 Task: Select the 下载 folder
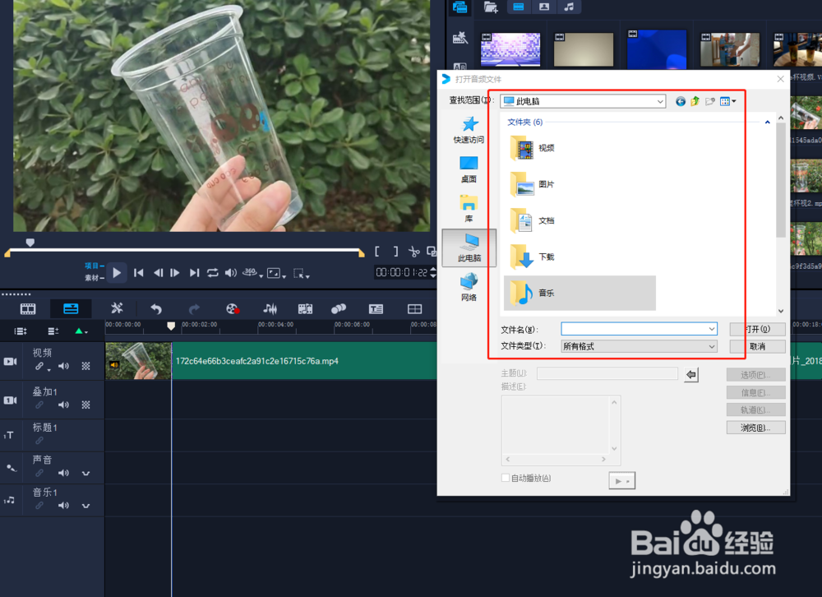(x=533, y=257)
